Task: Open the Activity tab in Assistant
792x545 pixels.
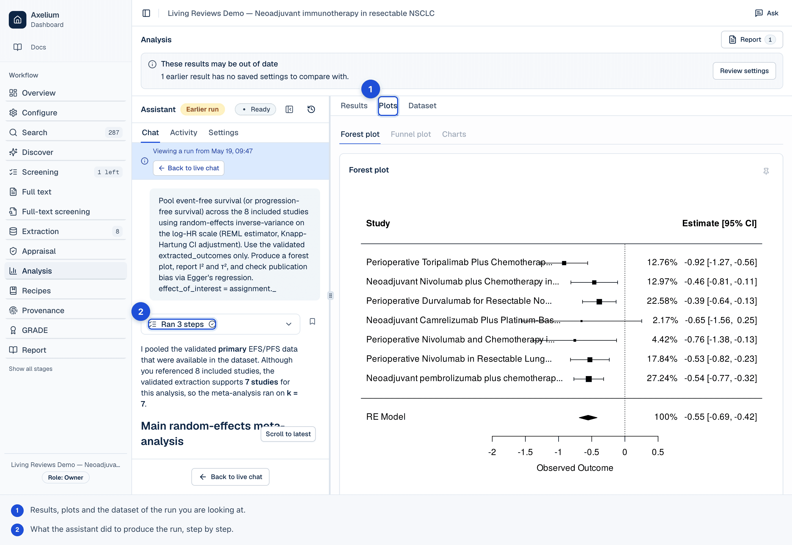Action: pos(183,132)
